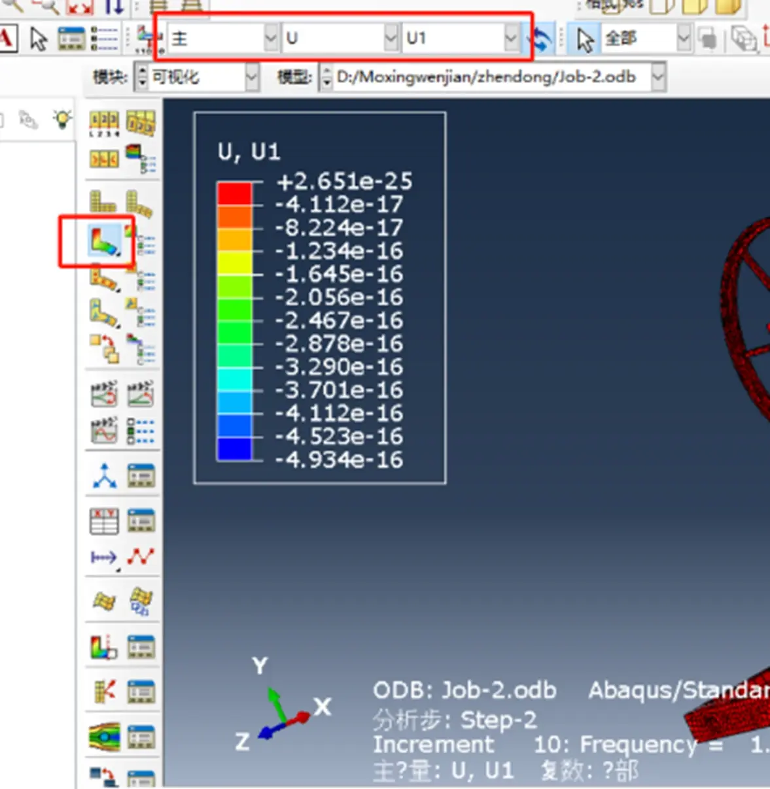Click the Free Body Cut icon
Screen dimensions: 770x789
pyautogui.click(x=104, y=691)
